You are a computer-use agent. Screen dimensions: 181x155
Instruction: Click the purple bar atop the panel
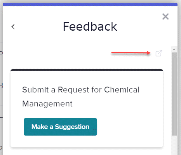[90, 4]
